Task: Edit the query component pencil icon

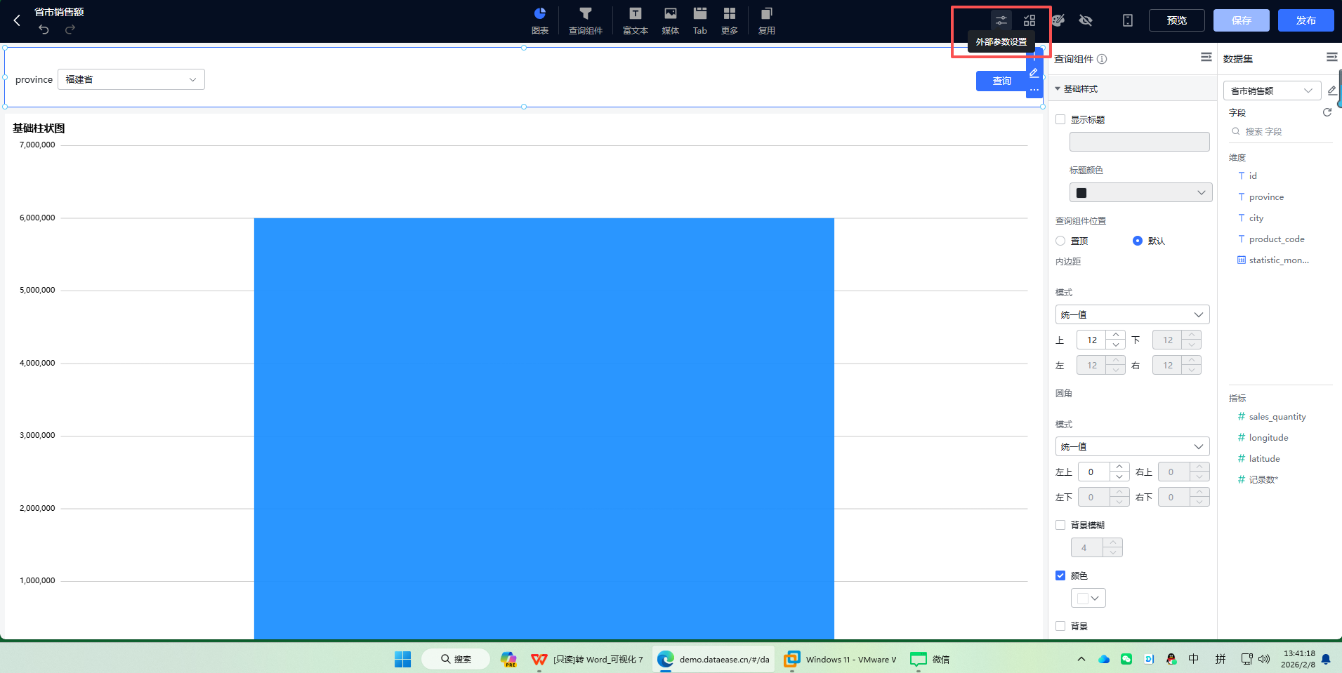Action: (x=1034, y=72)
